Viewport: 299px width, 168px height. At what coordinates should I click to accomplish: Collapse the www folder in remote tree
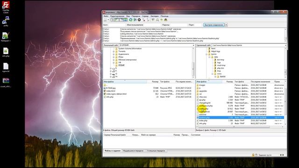(x=213, y=74)
